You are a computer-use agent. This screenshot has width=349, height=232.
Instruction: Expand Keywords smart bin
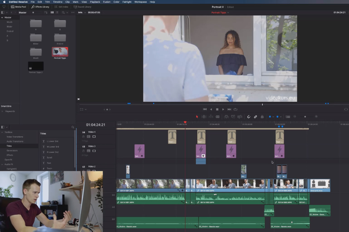tap(2, 111)
